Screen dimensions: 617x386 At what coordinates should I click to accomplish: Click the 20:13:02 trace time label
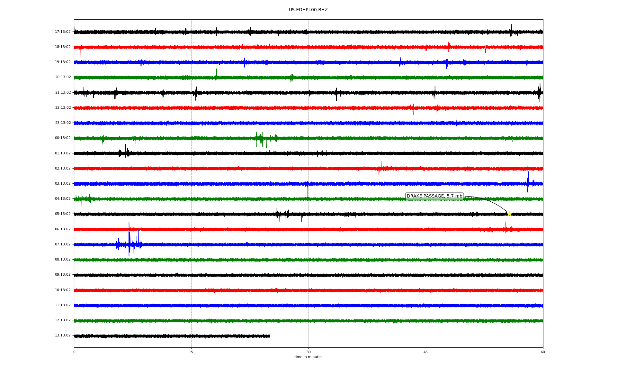(x=63, y=77)
